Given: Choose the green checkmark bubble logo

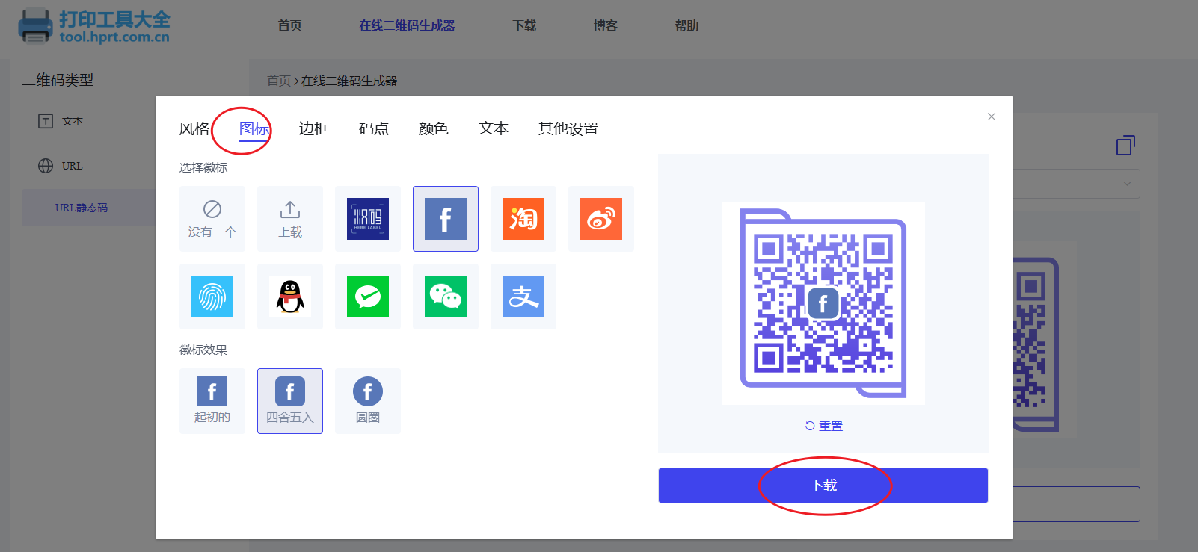Looking at the screenshot, I should [368, 297].
